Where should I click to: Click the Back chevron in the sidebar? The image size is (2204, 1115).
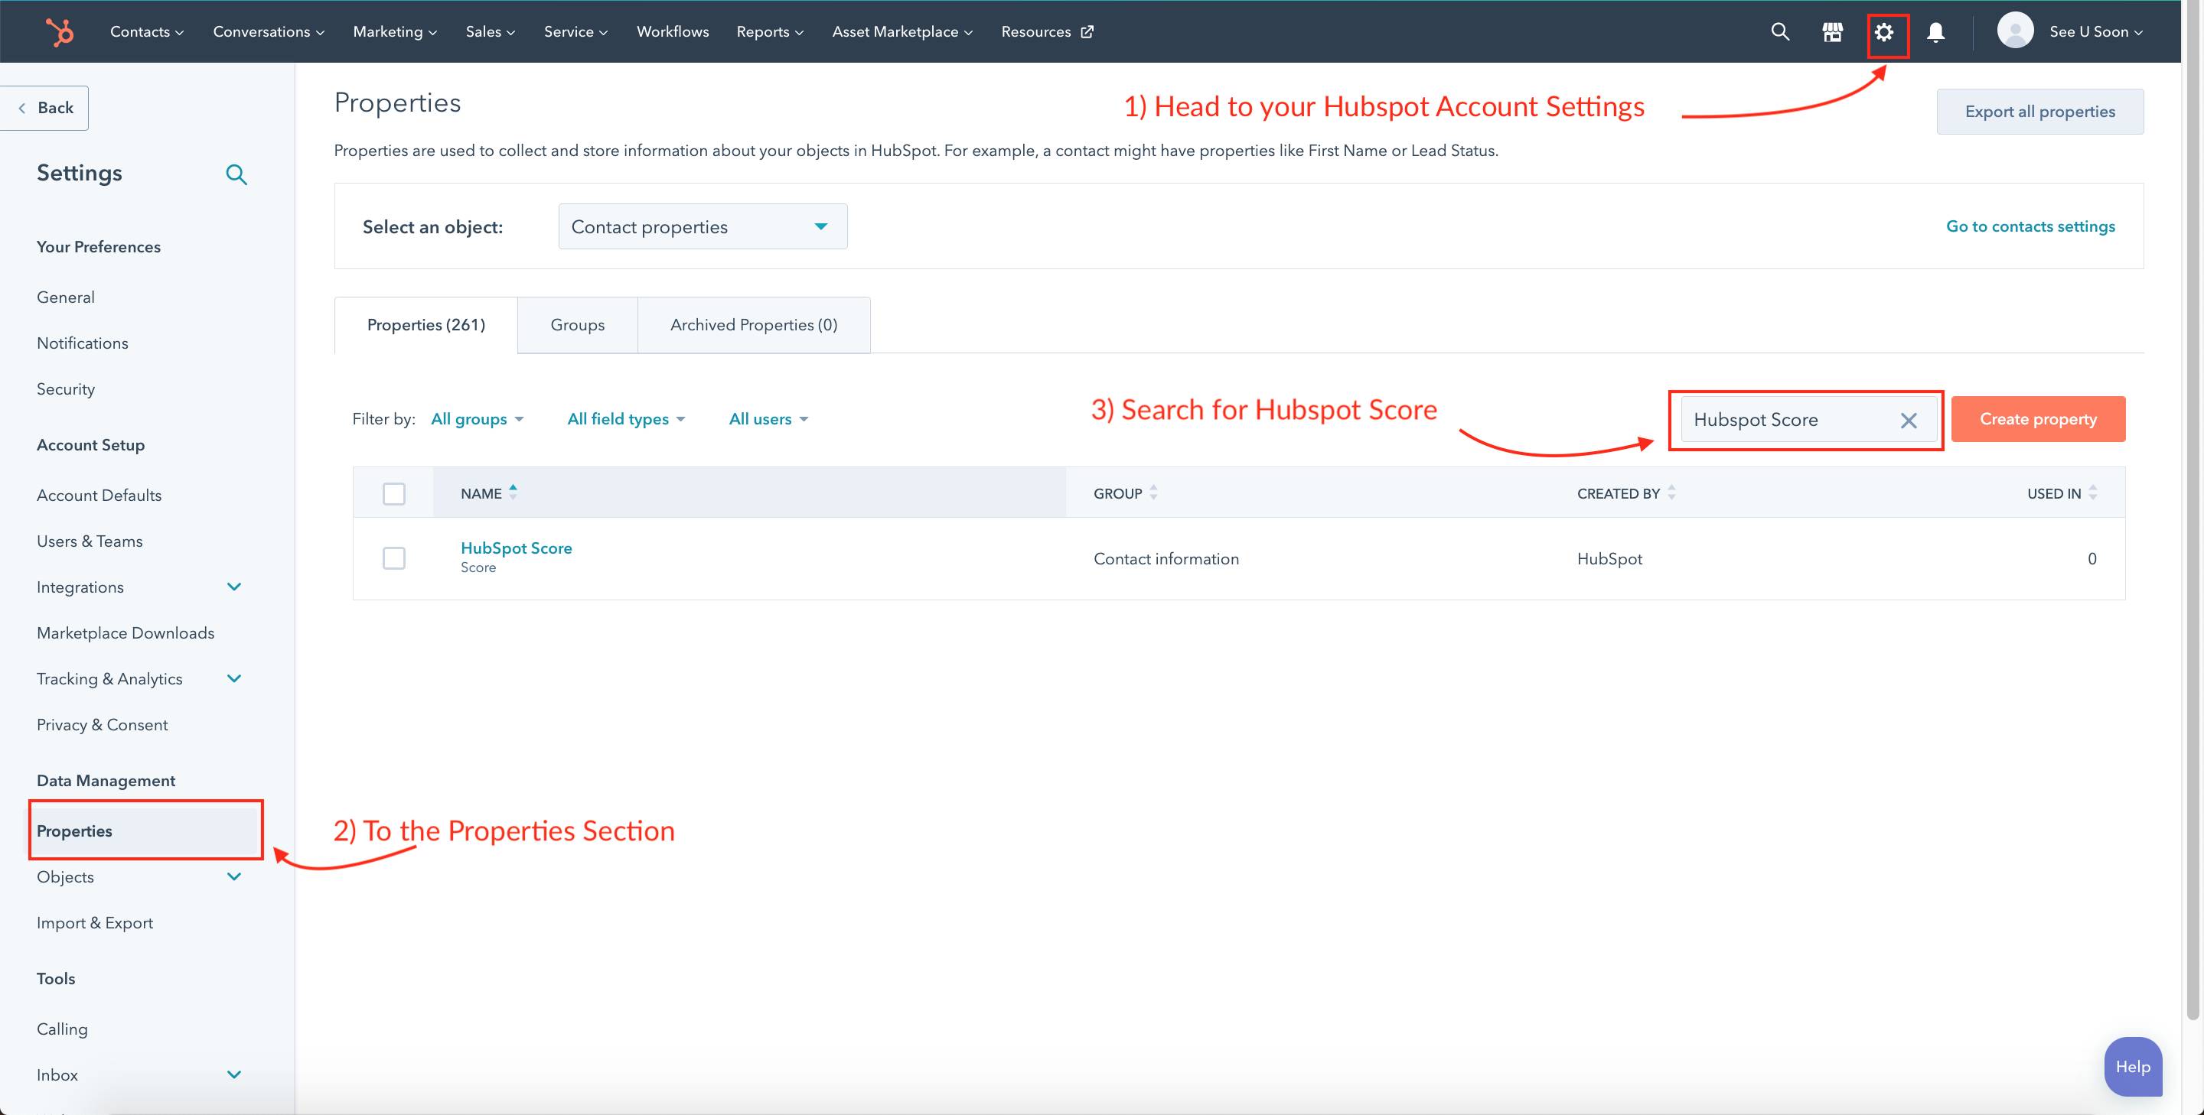point(22,107)
